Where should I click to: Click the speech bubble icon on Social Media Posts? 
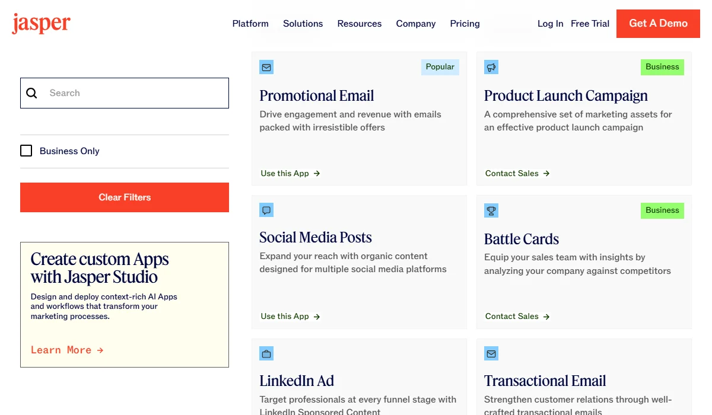click(x=266, y=210)
